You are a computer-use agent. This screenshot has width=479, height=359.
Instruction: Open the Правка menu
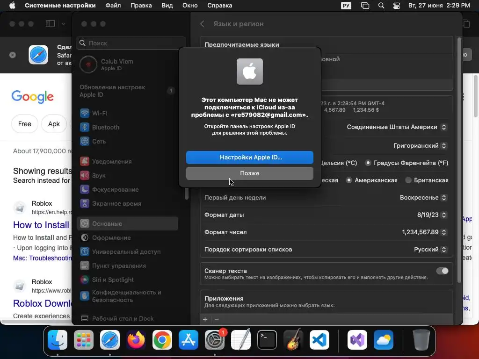click(141, 6)
